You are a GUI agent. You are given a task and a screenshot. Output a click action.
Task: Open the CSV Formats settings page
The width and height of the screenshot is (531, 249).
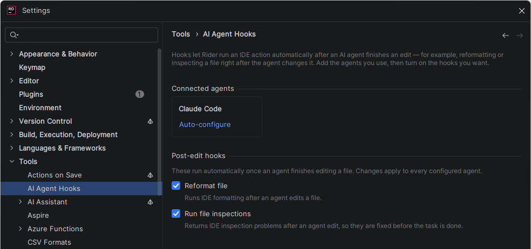(50, 242)
